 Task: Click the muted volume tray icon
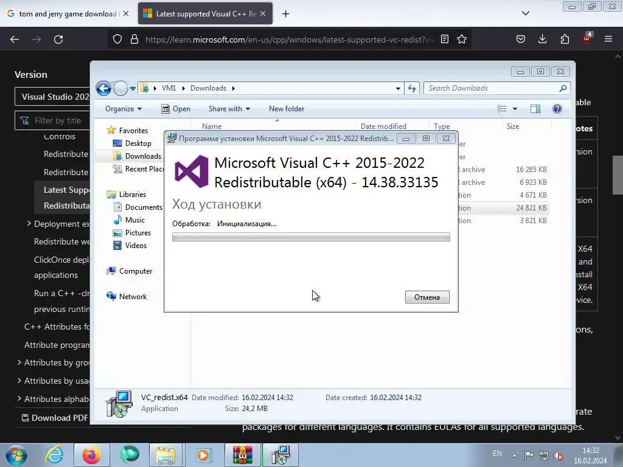(559, 455)
